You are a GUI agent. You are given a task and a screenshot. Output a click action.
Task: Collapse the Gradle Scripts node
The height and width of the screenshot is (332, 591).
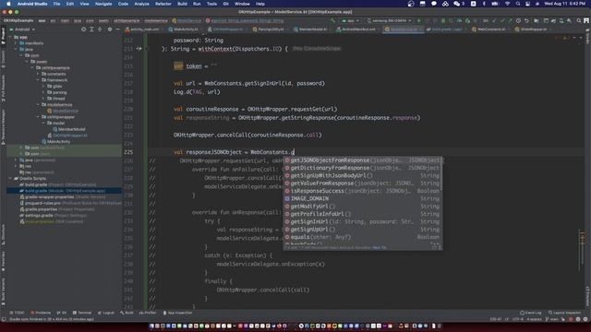click(10, 178)
